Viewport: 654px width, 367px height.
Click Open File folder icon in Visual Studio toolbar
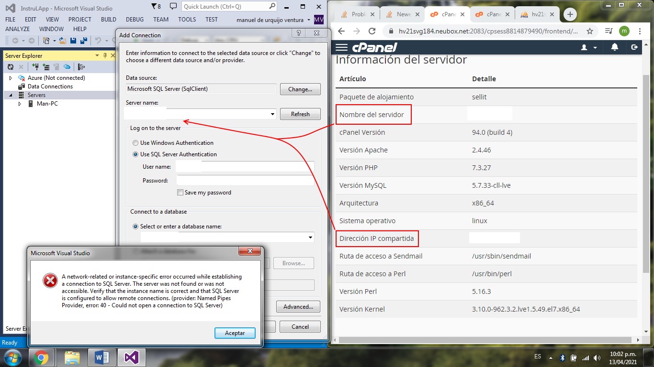click(63, 41)
